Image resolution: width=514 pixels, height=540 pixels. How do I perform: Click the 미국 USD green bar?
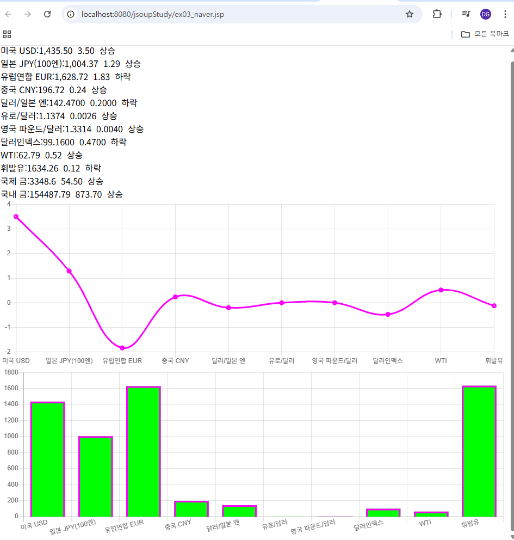[47, 459]
